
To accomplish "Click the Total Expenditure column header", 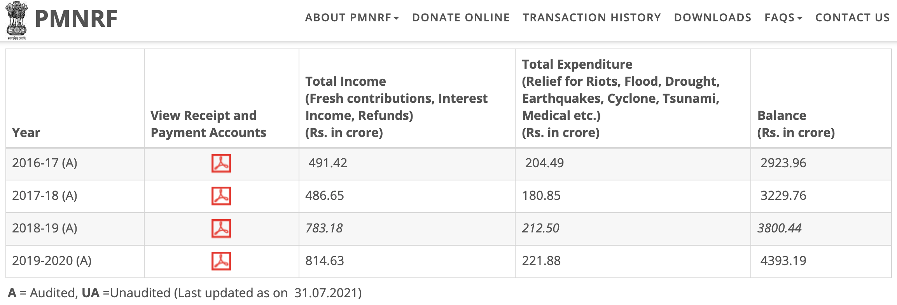I will 621,98.
